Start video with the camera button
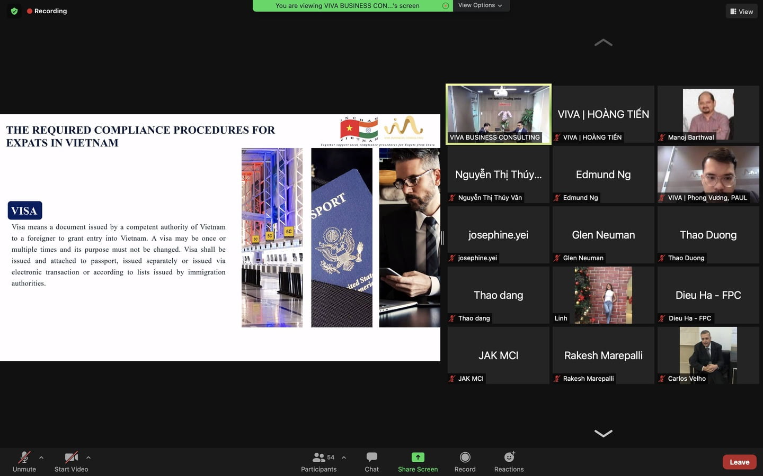This screenshot has width=763, height=476. pos(72,462)
